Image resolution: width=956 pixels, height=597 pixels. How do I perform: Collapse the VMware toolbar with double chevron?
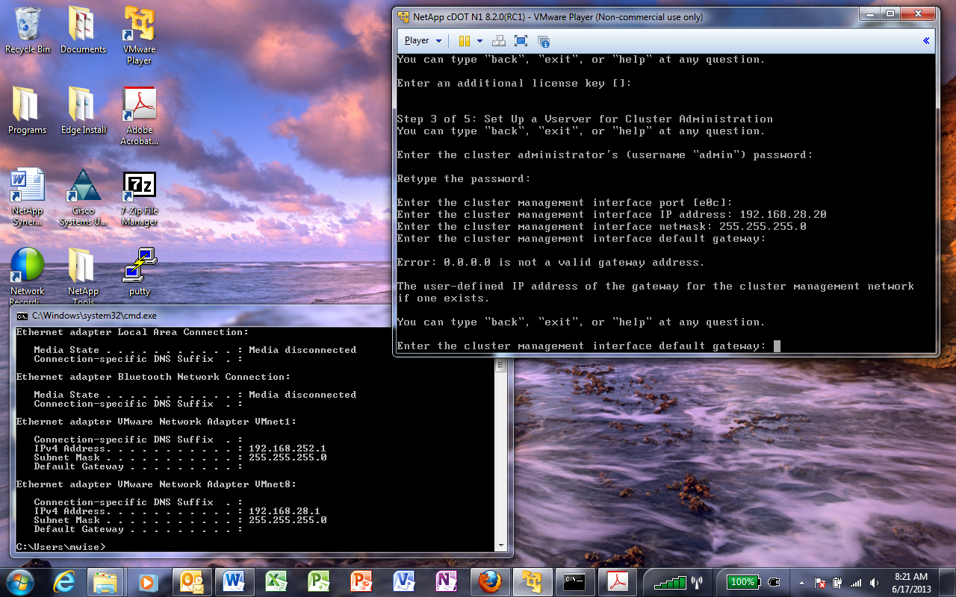click(926, 41)
